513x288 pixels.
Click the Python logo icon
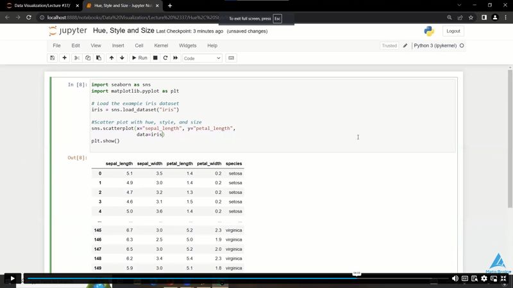[429, 31]
